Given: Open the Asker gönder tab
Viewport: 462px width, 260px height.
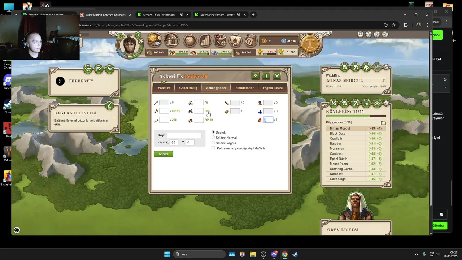Looking at the screenshot, I should (216, 88).
